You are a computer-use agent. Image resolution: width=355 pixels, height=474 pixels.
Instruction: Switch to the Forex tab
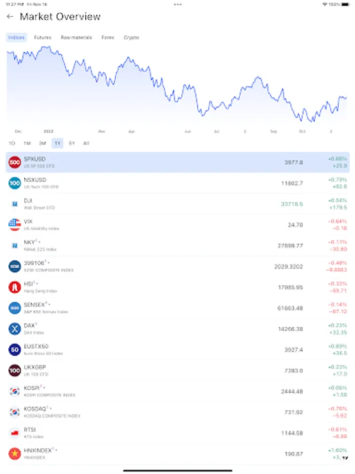tap(108, 37)
